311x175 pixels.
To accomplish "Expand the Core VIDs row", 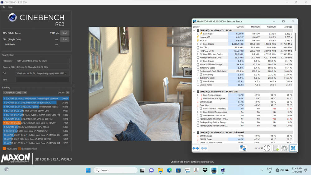I will 197,34.
